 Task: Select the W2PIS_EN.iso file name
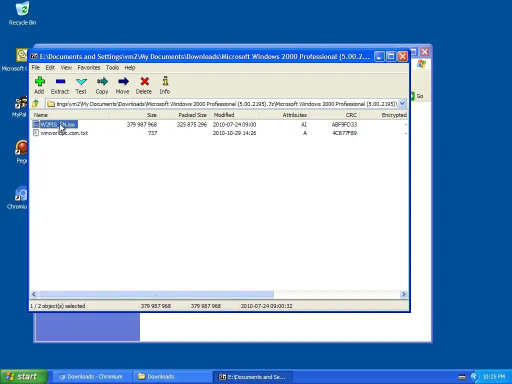(58, 124)
